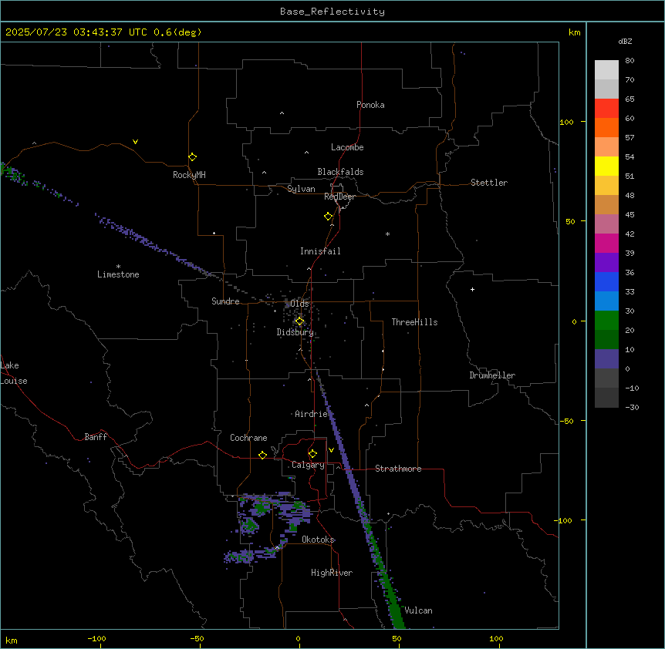Image resolution: width=665 pixels, height=649 pixels.
Task: Select the RedDeer label
Action: [339, 197]
